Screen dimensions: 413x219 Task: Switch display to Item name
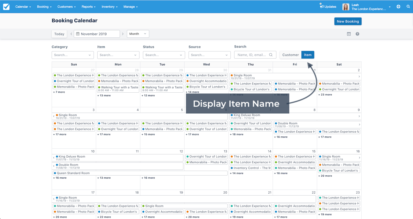[308, 55]
